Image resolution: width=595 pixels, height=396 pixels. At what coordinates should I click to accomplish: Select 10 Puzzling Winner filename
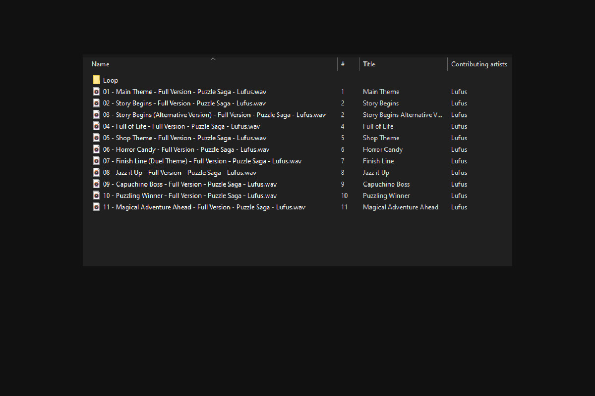click(x=189, y=196)
